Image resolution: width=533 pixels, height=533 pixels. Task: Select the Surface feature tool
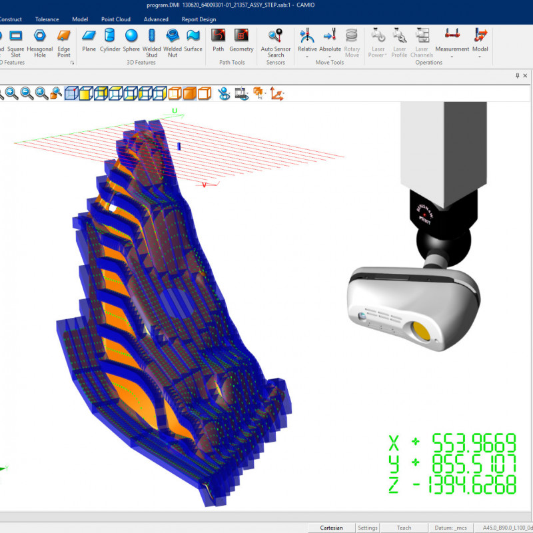pyautogui.click(x=193, y=40)
